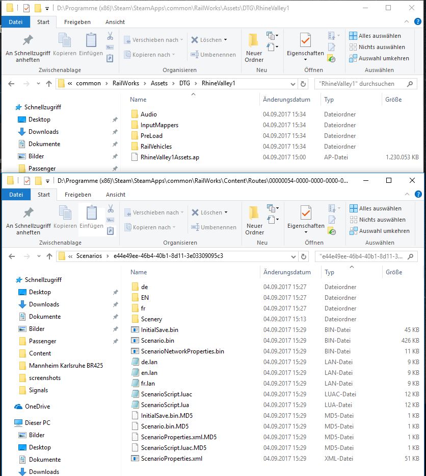Click Auswahl umkehren in Scenarios window
The height and width of the screenshot is (476, 426).
pos(379,231)
